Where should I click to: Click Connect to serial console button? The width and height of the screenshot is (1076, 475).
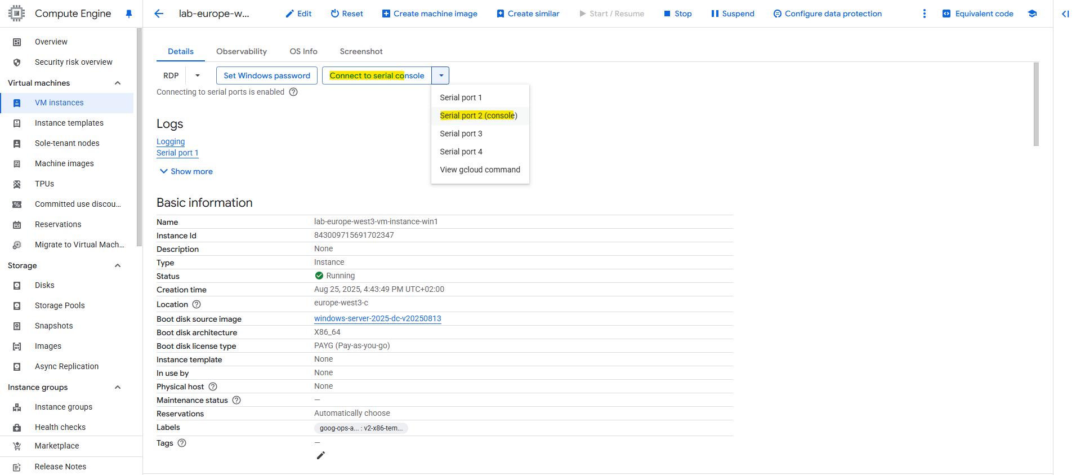click(377, 76)
